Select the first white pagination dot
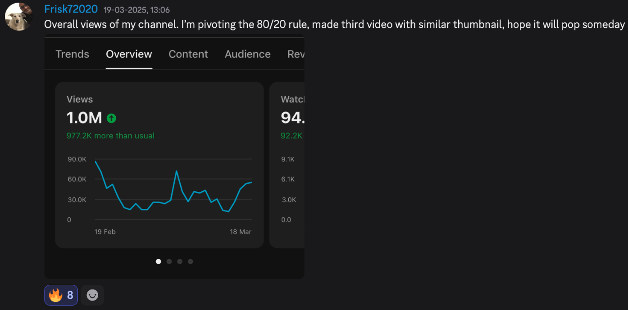 pyautogui.click(x=158, y=261)
